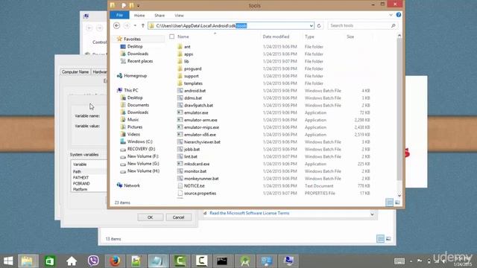This screenshot has height=268, width=477.
Task: Launch Firefox from the taskbar
Action: (x=115, y=261)
